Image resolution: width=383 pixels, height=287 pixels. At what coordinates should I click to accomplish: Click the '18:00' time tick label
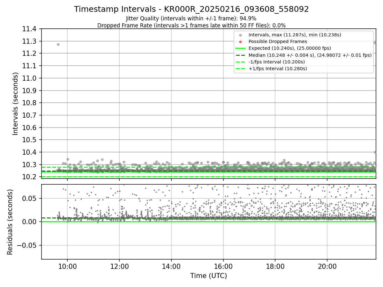coord(275,266)
